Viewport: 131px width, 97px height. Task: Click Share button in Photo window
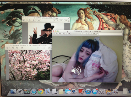coord(69,34)
